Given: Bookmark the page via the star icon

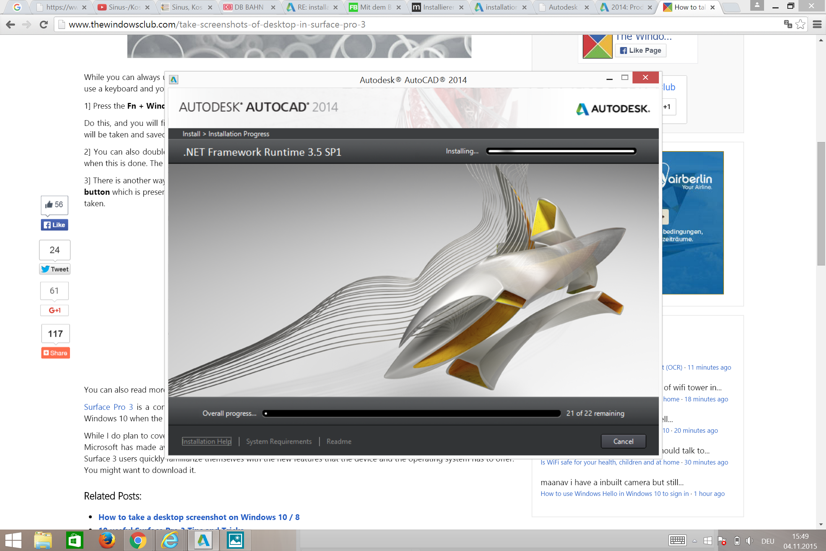Looking at the screenshot, I should coord(800,24).
